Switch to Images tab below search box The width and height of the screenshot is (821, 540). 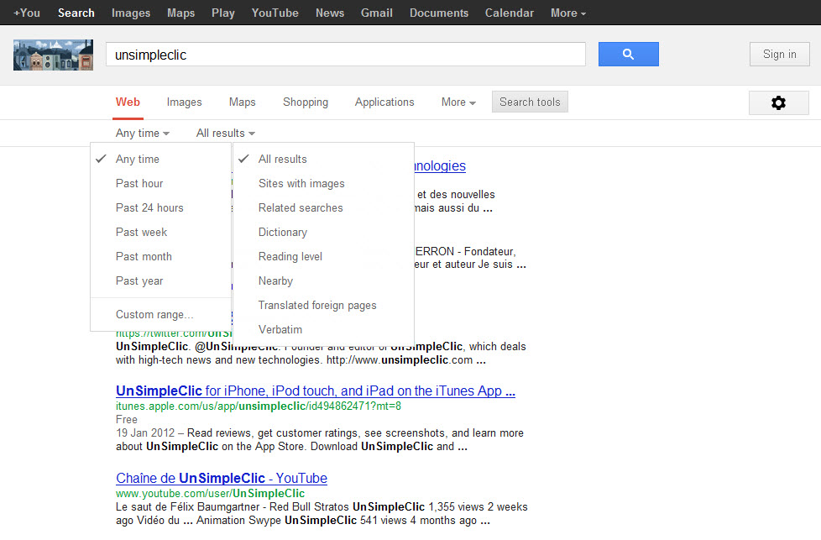[x=185, y=102]
